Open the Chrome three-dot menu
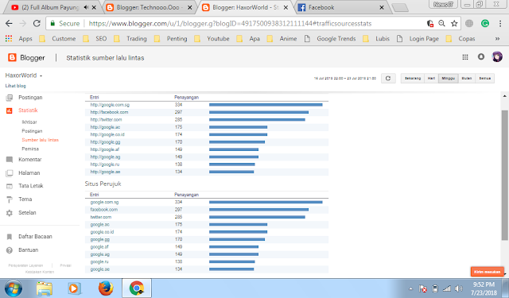Screen dimensions: 509x298 [500, 23]
